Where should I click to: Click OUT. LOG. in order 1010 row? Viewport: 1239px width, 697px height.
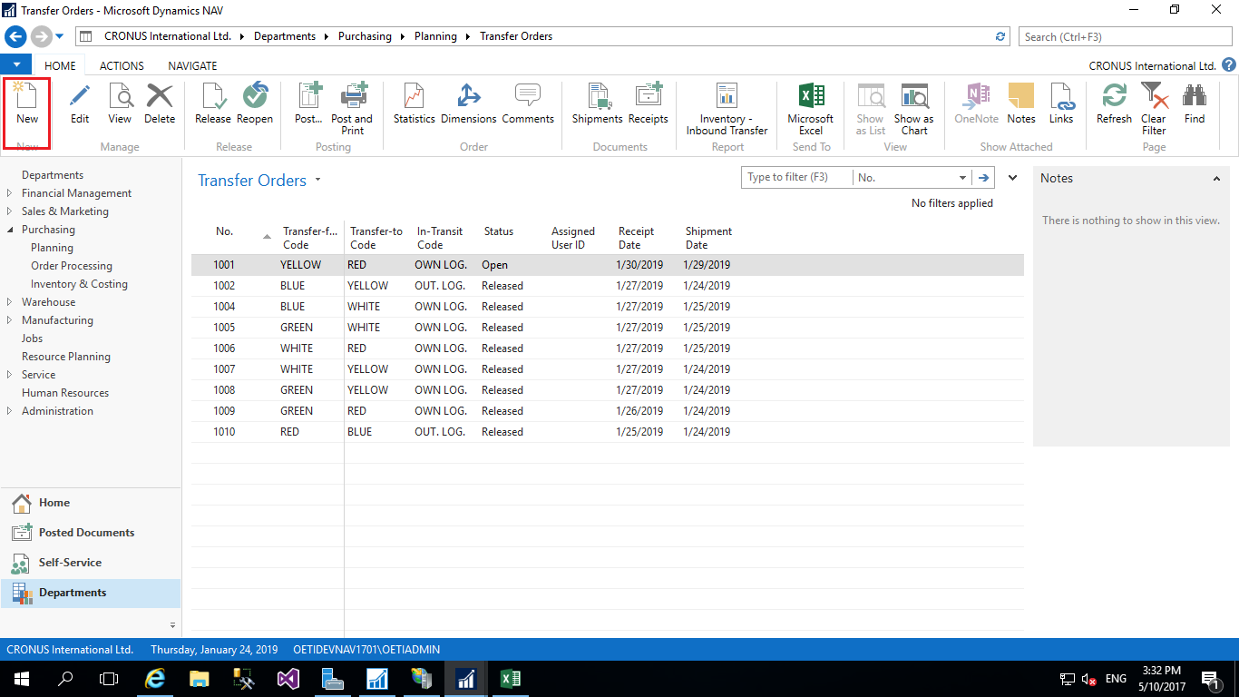click(441, 432)
